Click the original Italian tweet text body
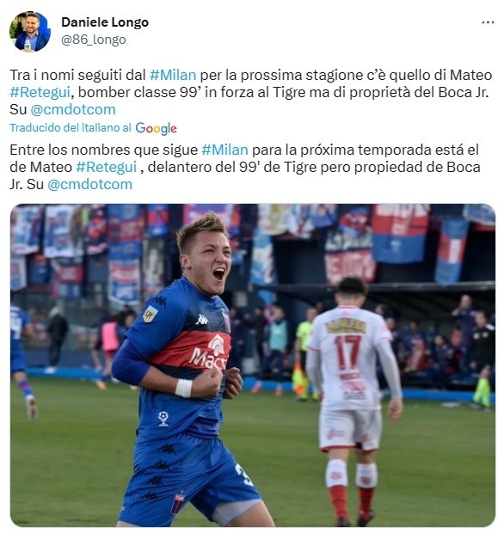Image resolution: width=504 pixels, height=540 pixels. (x=251, y=92)
